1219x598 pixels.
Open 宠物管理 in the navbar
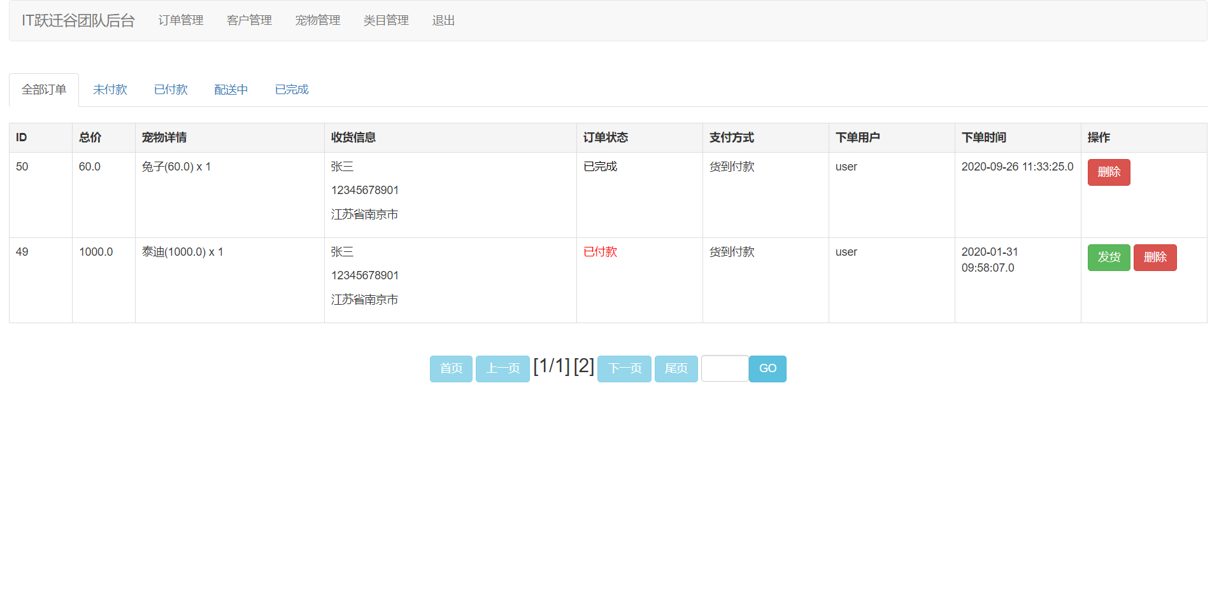click(x=317, y=20)
